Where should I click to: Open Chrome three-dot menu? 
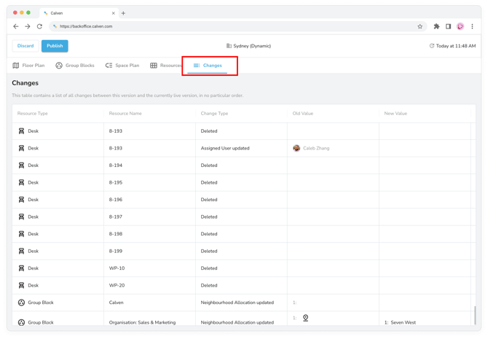pyautogui.click(x=472, y=26)
